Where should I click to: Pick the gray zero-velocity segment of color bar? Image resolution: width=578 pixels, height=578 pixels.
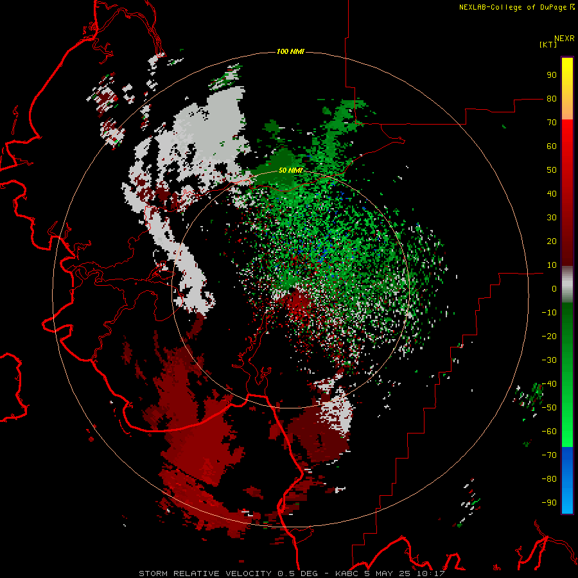click(x=567, y=285)
